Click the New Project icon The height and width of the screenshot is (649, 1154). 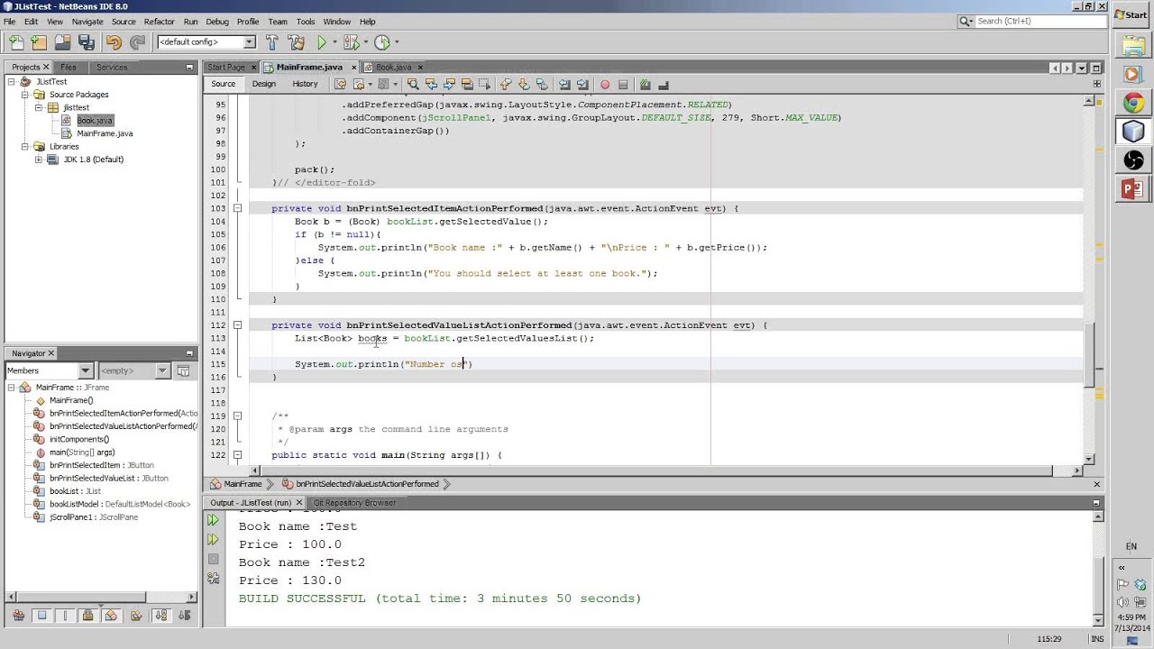pyautogui.click(x=39, y=42)
